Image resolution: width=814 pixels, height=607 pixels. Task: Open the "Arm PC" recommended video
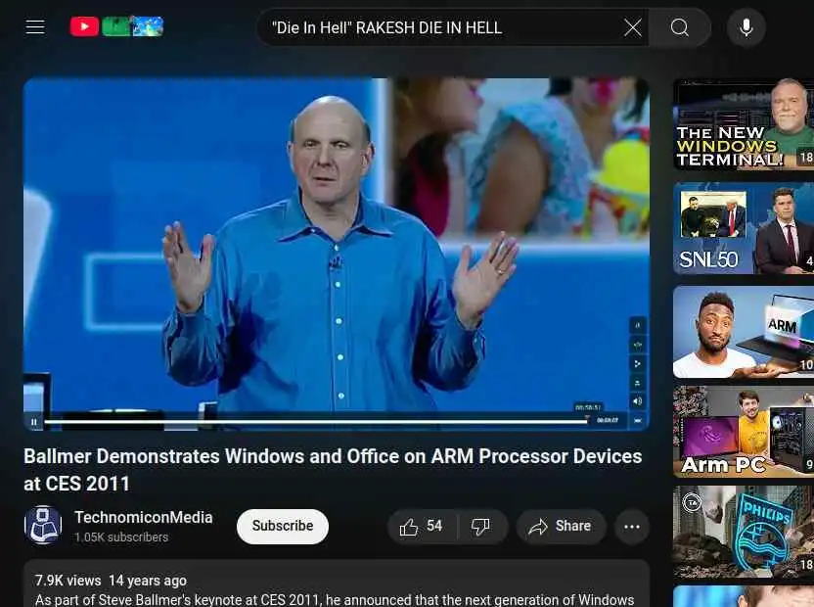pos(744,432)
